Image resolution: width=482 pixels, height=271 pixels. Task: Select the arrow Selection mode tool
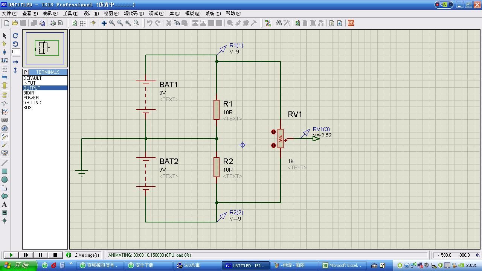[5, 36]
